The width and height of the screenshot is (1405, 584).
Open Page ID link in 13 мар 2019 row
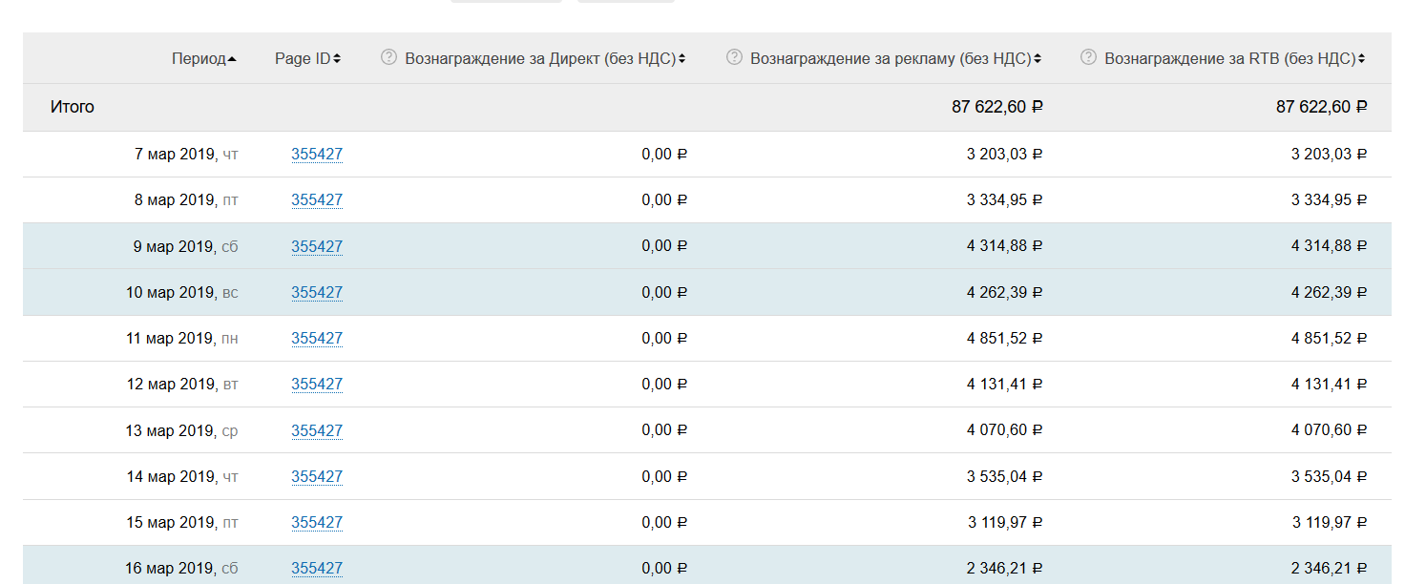click(317, 430)
